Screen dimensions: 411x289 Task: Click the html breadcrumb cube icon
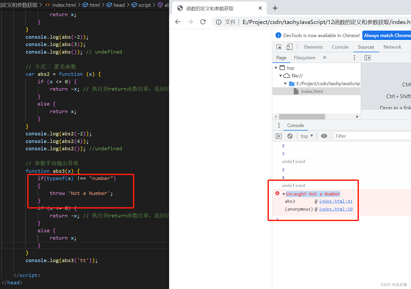point(85,5)
